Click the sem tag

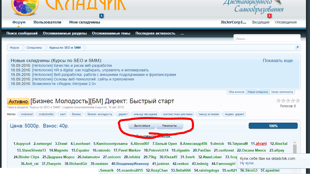[x=61, y=114]
